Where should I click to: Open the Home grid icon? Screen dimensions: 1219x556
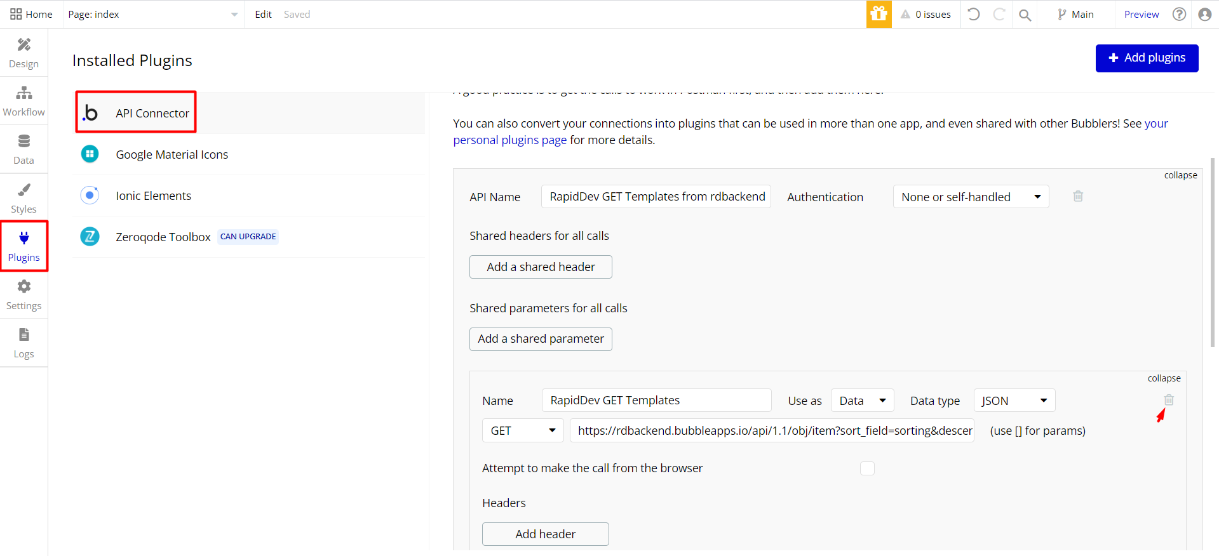tap(16, 14)
